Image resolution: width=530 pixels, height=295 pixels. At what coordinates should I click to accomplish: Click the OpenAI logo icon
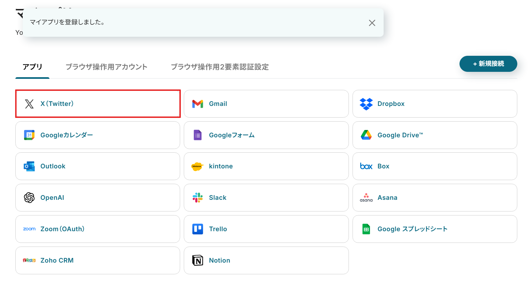29,197
